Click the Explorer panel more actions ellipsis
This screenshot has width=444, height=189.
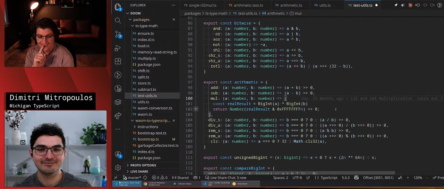point(173,5)
